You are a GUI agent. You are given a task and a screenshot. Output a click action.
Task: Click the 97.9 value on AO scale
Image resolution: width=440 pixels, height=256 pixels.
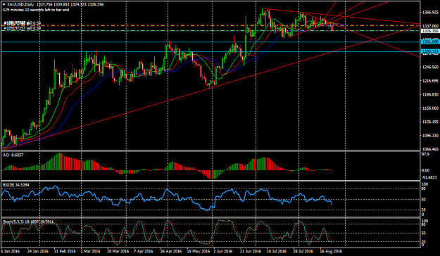point(426,155)
